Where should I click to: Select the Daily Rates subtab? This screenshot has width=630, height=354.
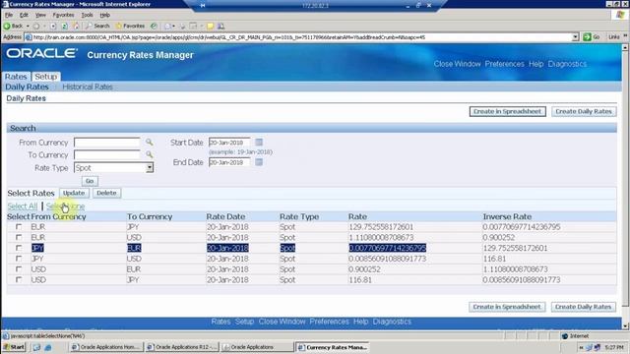pos(27,87)
